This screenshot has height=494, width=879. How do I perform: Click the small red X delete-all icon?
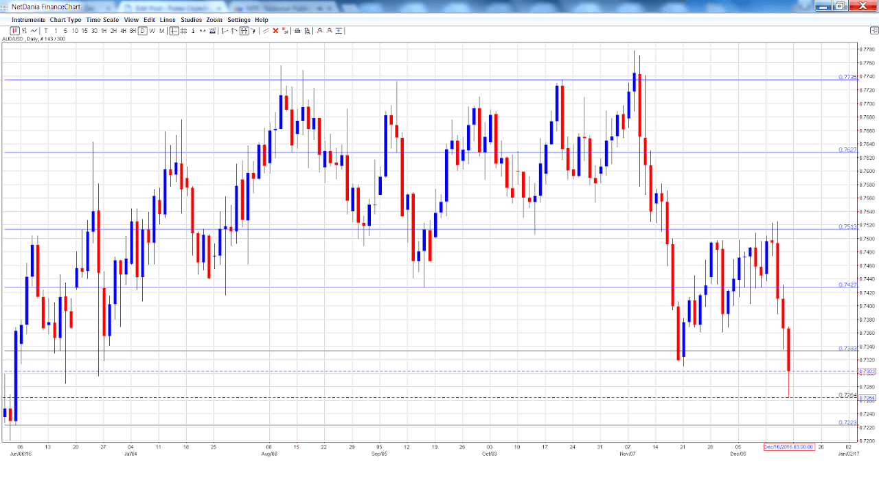point(285,31)
